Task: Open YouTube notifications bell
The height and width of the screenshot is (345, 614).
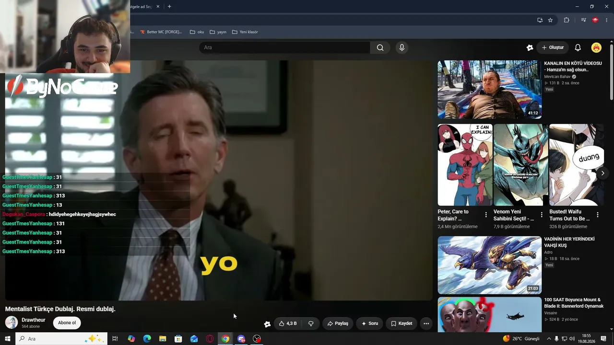Action: [578, 47]
